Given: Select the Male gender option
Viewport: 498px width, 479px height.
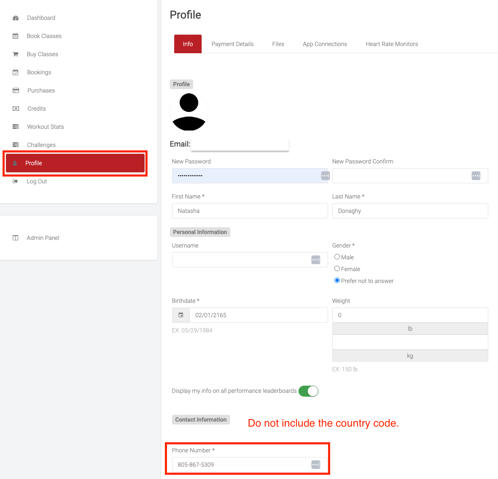Looking at the screenshot, I should coord(337,257).
